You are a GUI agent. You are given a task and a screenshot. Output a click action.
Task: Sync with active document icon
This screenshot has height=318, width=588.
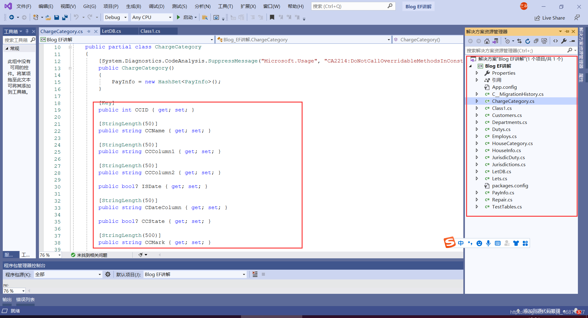[x=519, y=41]
